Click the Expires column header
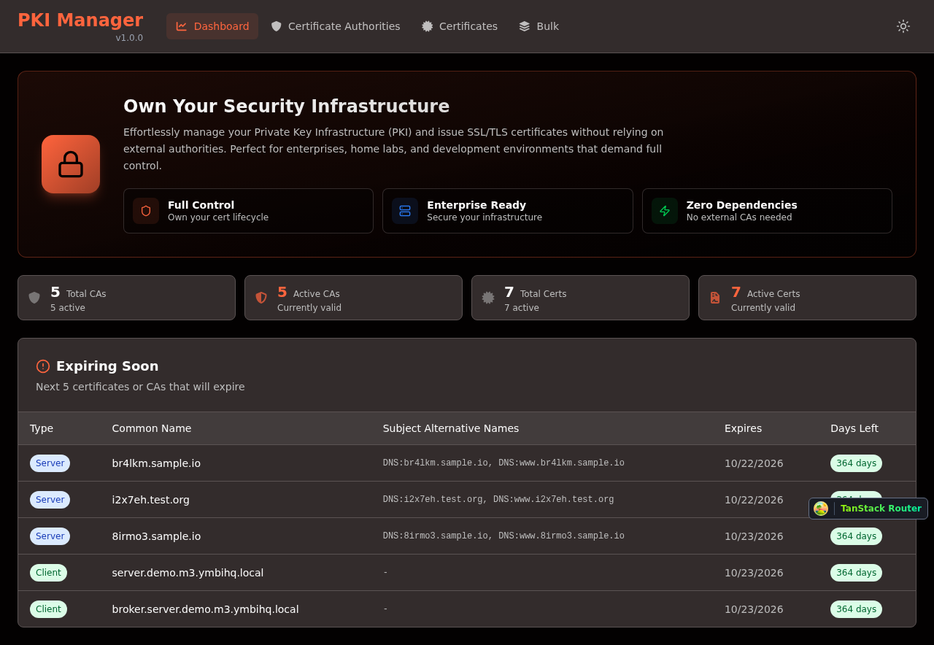Image resolution: width=934 pixels, height=645 pixels. [x=743, y=428]
